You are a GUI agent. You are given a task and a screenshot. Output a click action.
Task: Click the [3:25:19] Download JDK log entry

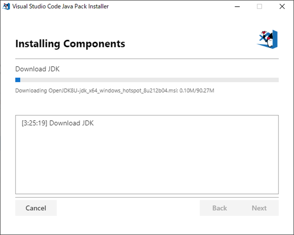pos(57,123)
